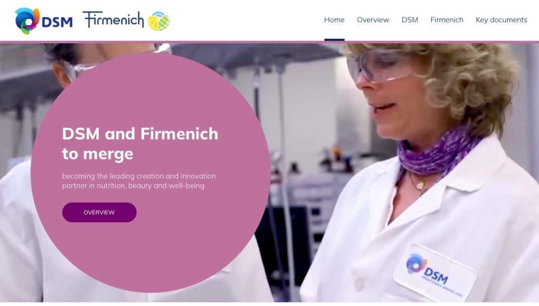The width and height of the screenshot is (539, 306).
Task: Open the Home navigation tab
Action: coord(334,20)
